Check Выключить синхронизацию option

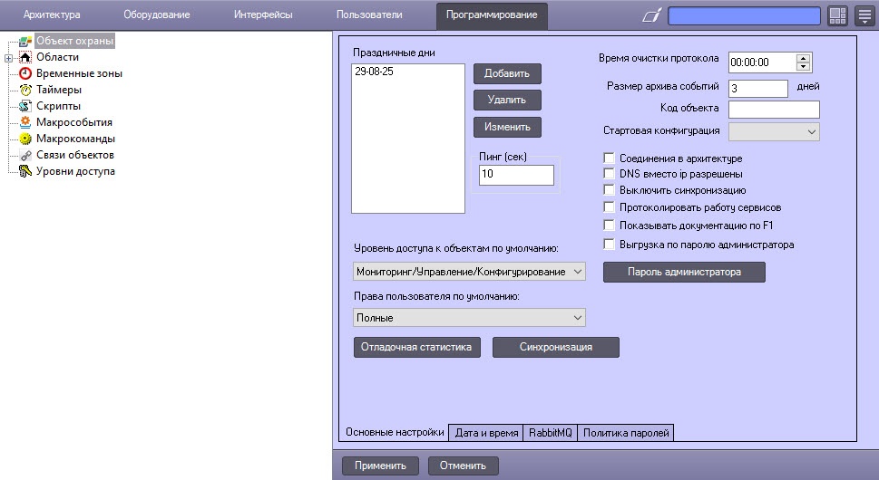pyautogui.click(x=609, y=189)
